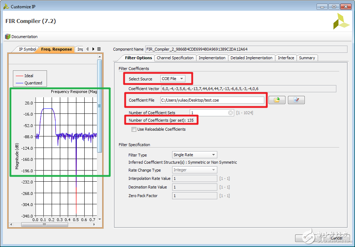Viewport: 355px width, 247px height.
Task: Click the Component Name text field
Action: tap(246, 49)
